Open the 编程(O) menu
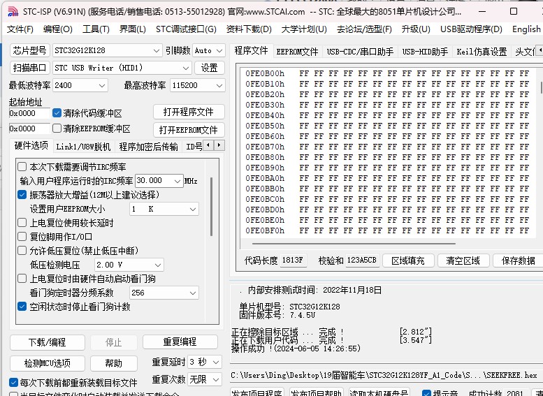Image resolution: width=543 pixels, height=396 pixels. click(58, 29)
